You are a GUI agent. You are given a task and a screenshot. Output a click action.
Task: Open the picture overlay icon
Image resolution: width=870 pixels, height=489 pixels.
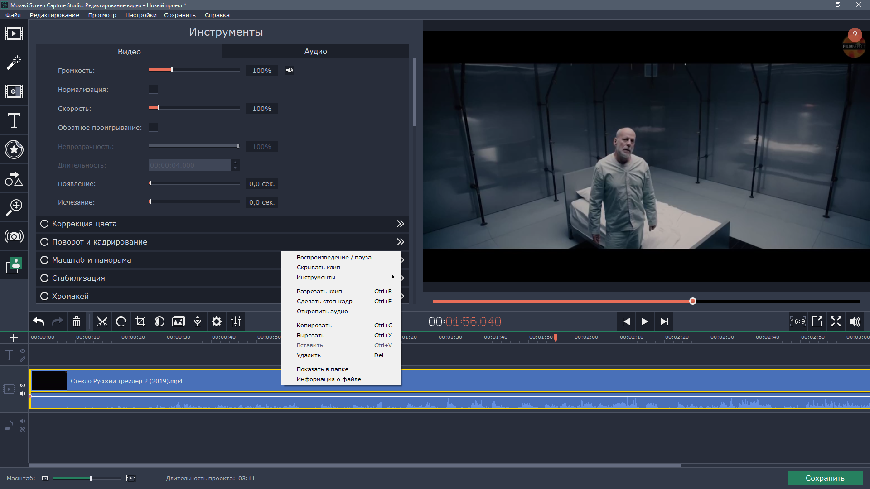(x=179, y=321)
